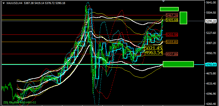This screenshot has width=219, height=106.
Task: Click the chart shift triangle marker at the top
Action: [163, 1]
